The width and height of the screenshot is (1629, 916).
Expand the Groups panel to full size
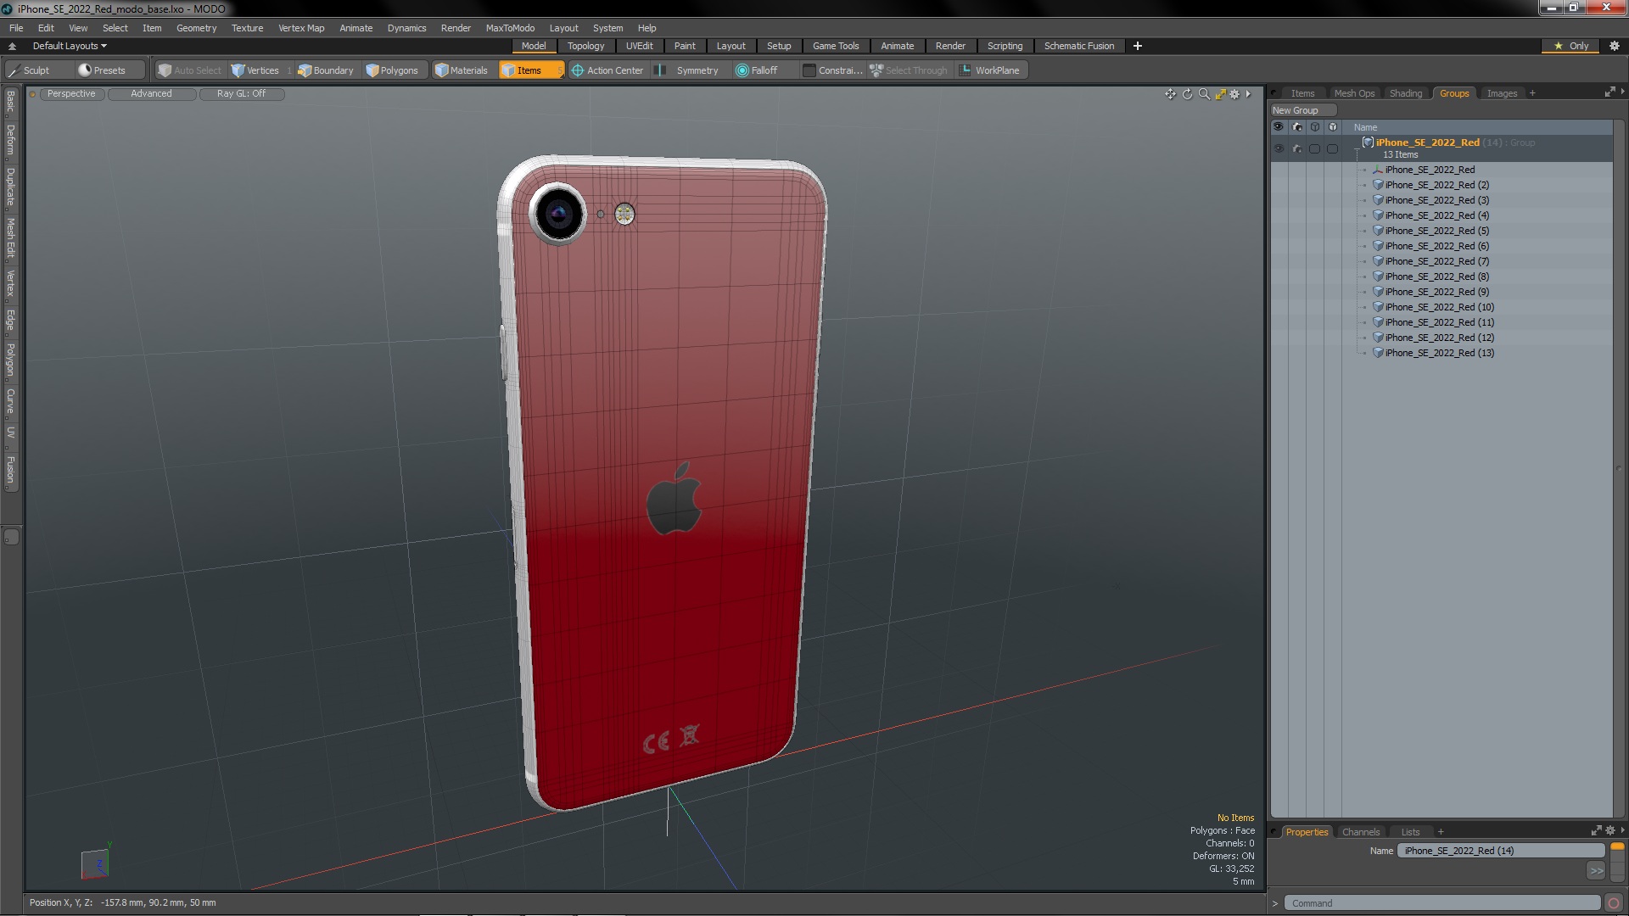[x=1609, y=92]
